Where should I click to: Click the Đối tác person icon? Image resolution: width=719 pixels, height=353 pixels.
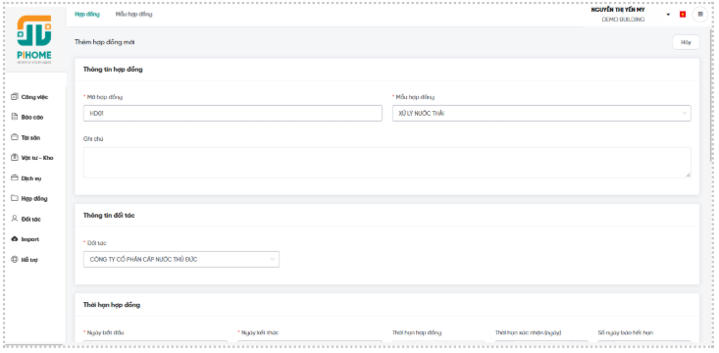[14, 219]
